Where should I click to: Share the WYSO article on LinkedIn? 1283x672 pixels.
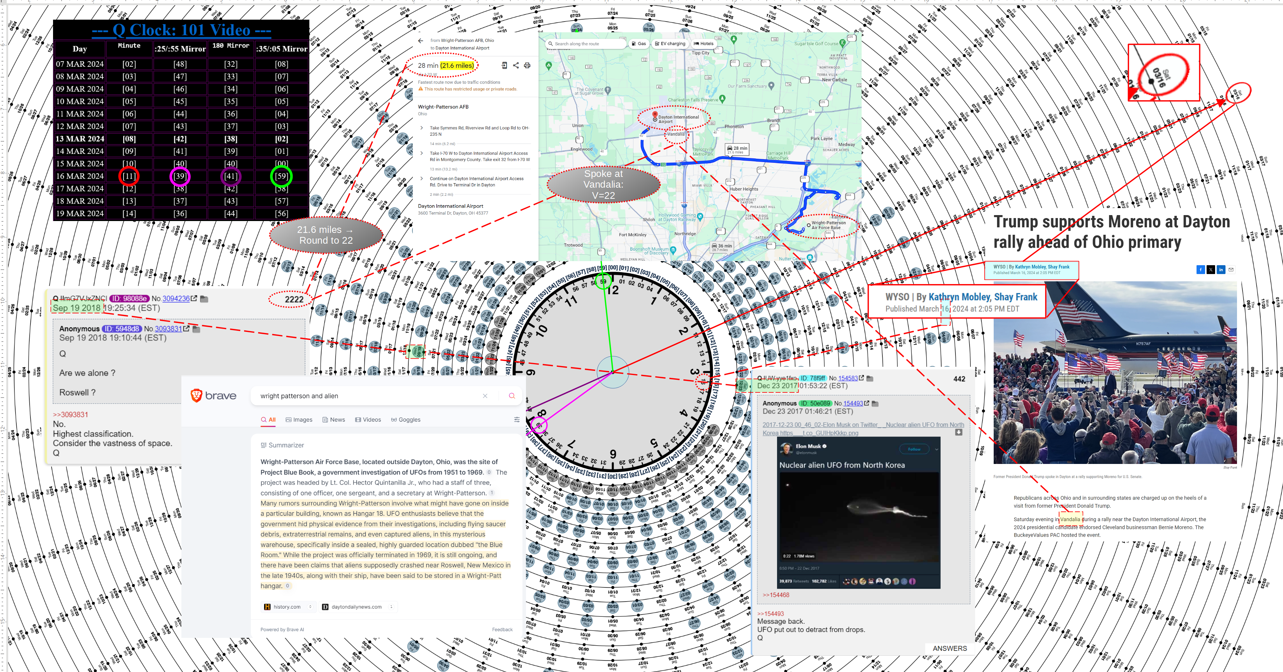1221,270
